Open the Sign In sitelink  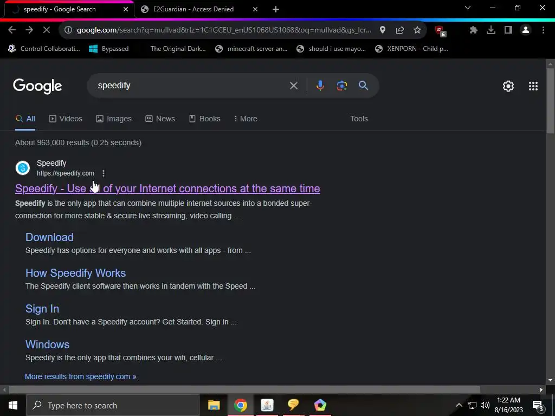coord(42,309)
